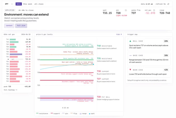Click the base case arrow icon
The height and width of the screenshot is (118, 176).
130,55
